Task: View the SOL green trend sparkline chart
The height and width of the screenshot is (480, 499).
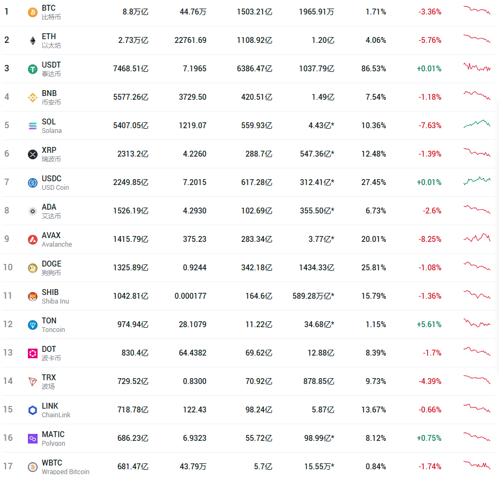Action: (476, 124)
